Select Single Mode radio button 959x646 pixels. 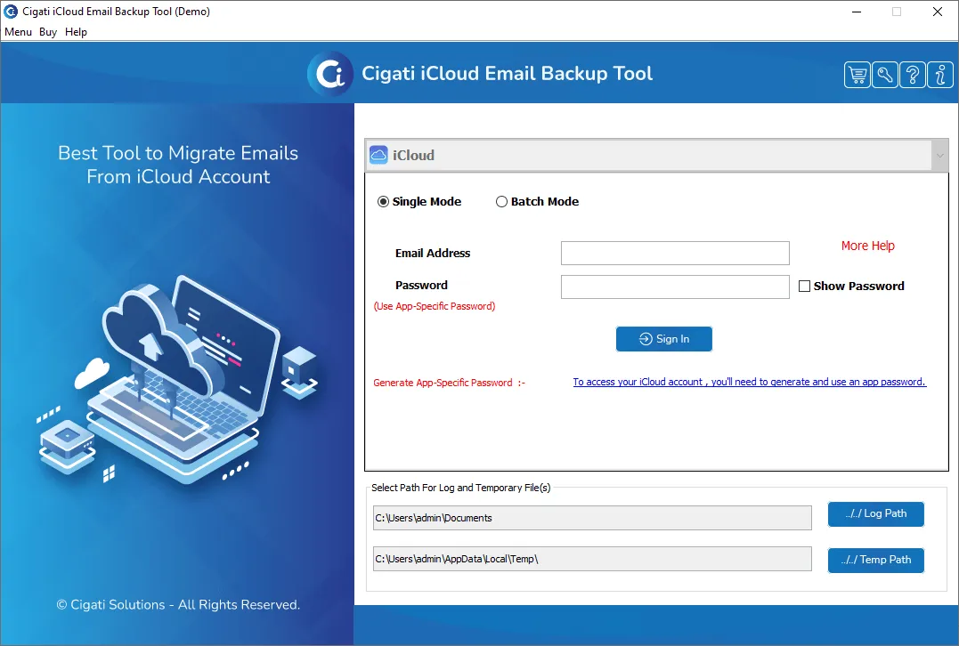coord(384,202)
